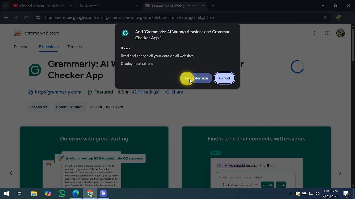The image size is (355, 199).
Task: Open the clock and date flyout
Action: coord(330,193)
